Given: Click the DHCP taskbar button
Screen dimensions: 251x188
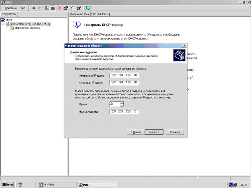Looking at the screenshot, I should (x=97, y=184).
